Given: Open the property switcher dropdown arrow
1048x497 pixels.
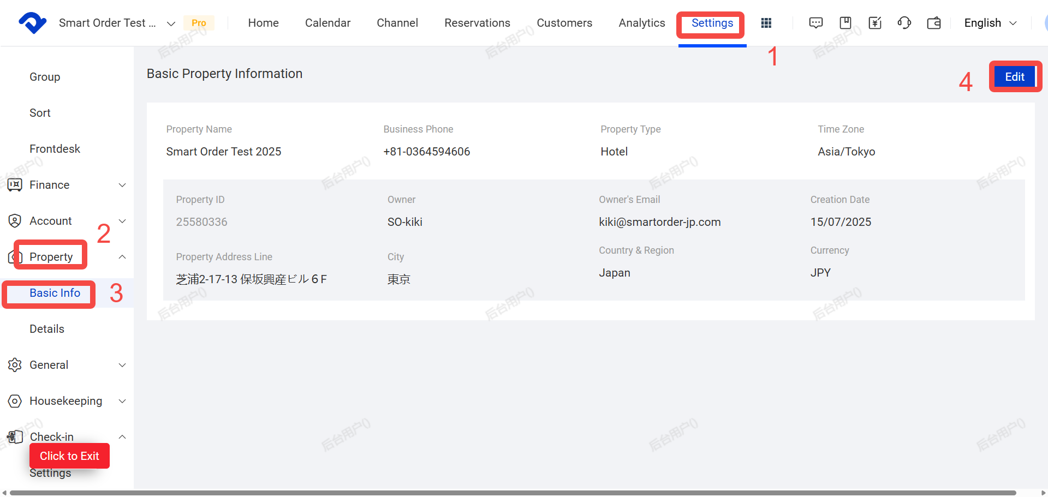Looking at the screenshot, I should click(x=171, y=23).
